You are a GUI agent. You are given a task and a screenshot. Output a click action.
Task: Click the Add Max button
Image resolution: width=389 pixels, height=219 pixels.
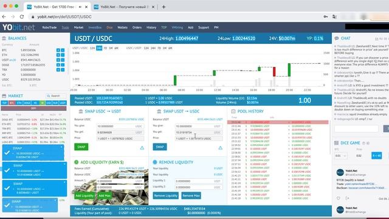[105, 196]
